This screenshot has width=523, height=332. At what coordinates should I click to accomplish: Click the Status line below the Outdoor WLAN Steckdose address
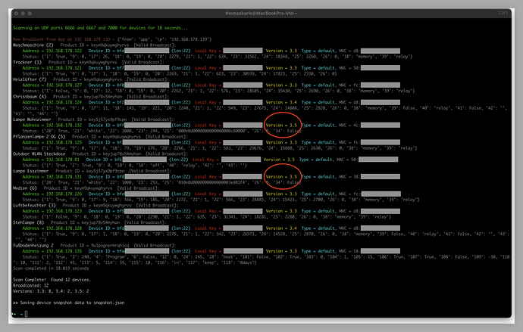coord(134,166)
